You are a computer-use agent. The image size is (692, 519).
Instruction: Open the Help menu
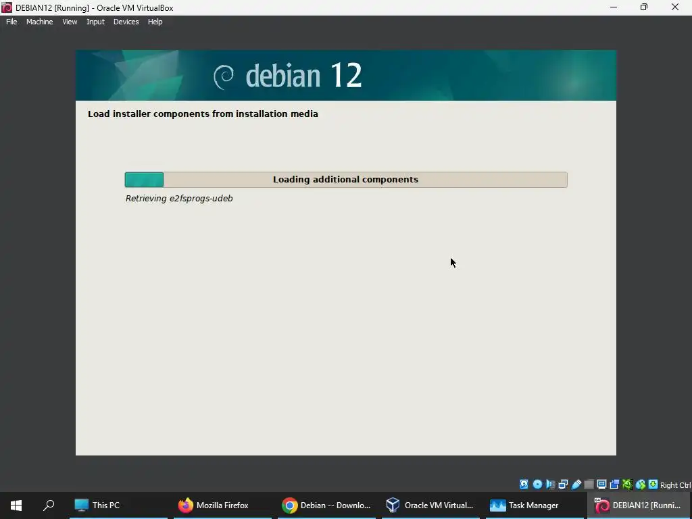click(x=155, y=22)
